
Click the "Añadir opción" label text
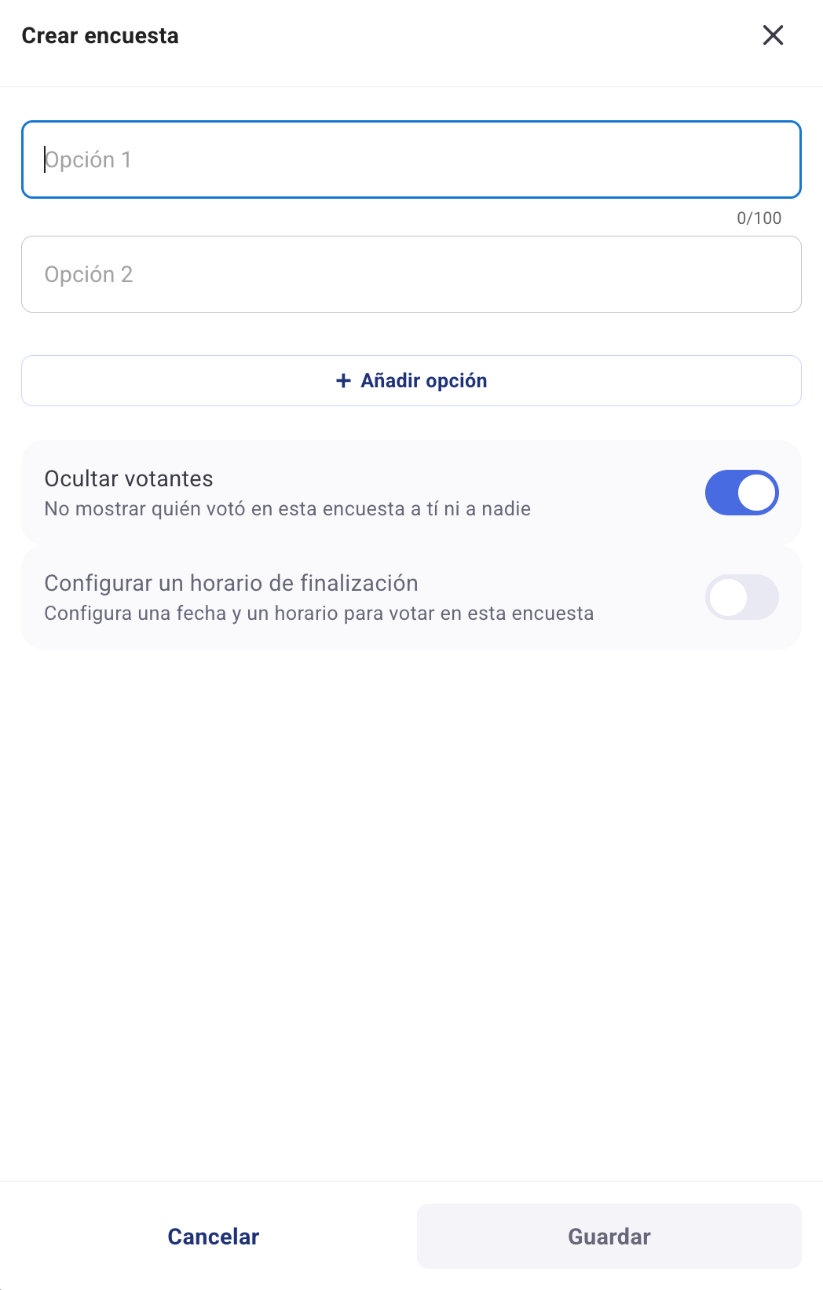[424, 381]
